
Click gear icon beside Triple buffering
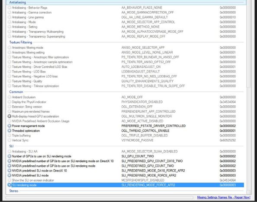pos(10,136)
